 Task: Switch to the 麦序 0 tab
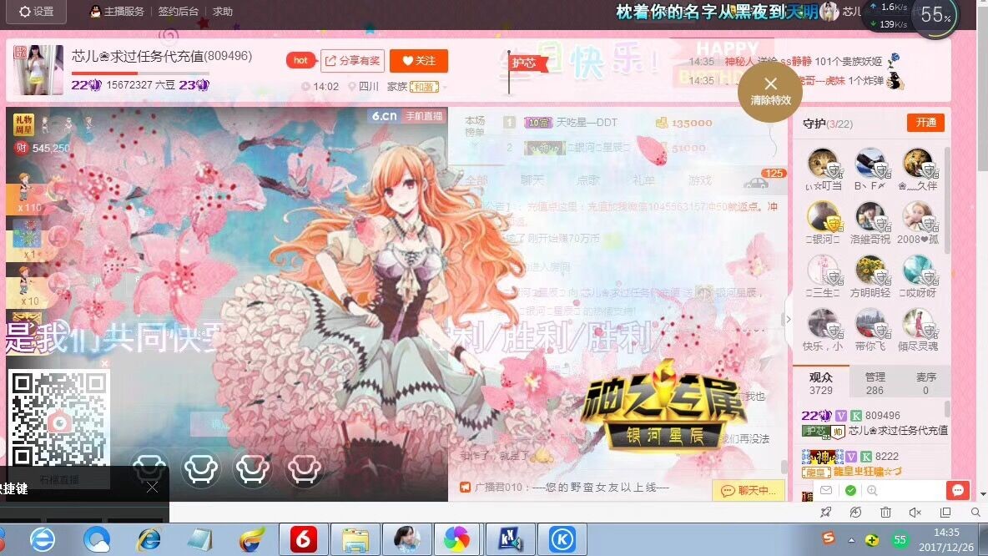point(925,382)
